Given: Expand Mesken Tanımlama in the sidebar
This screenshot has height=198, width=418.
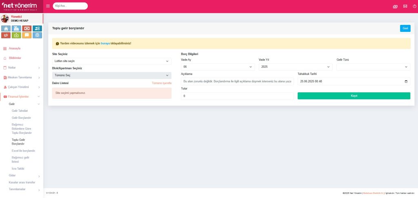Looking at the screenshot, I should tap(22, 77).
